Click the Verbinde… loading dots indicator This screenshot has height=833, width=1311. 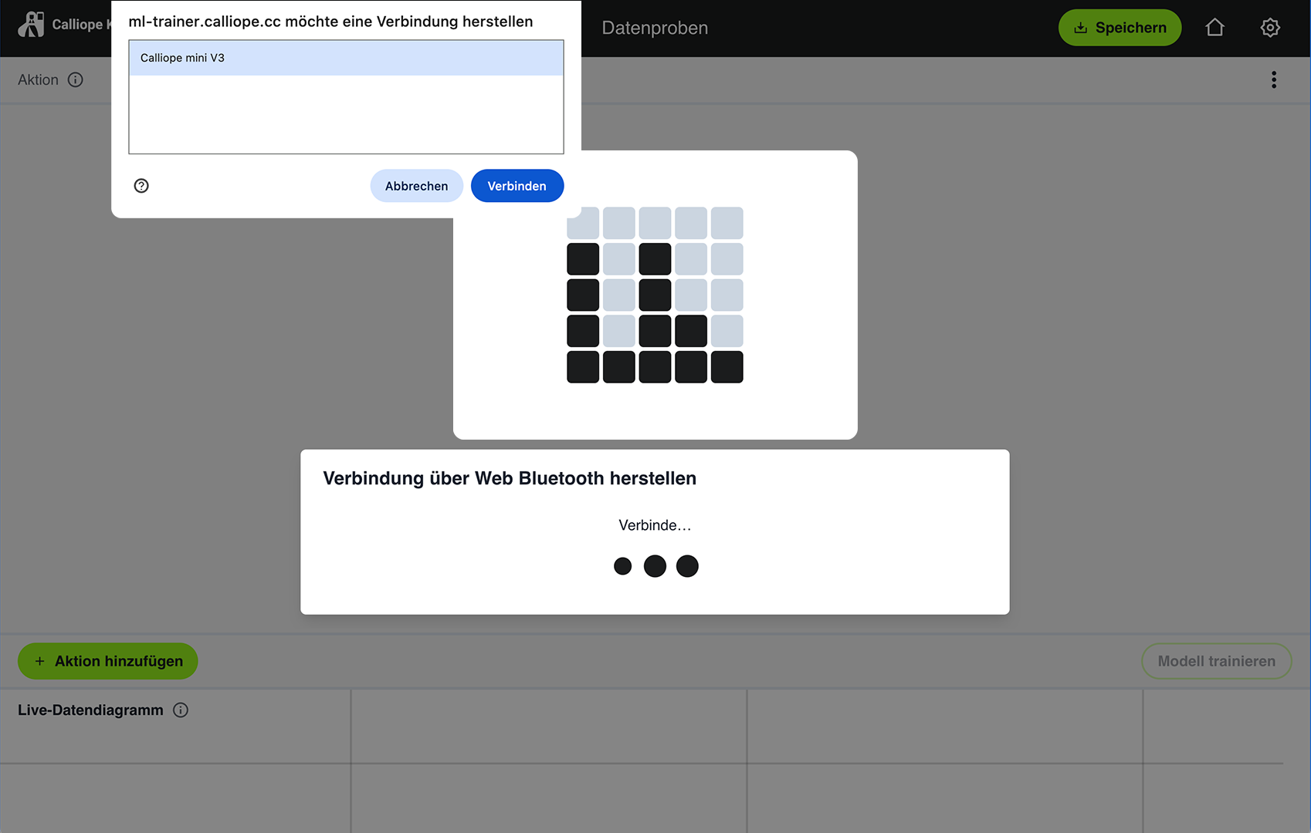coord(655,566)
